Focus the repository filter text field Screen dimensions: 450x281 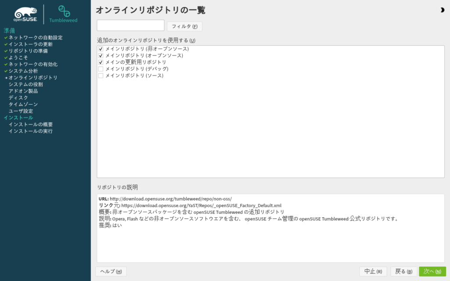(x=131, y=25)
